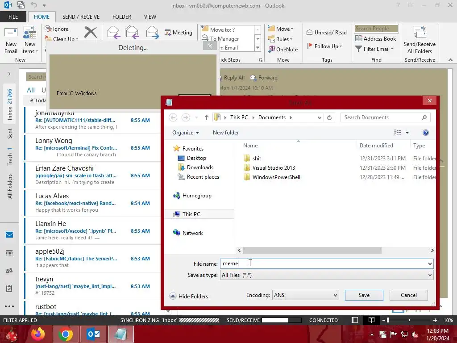Open the Save as type dropdown
The width and height of the screenshot is (457, 343).
(x=327, y=275)
